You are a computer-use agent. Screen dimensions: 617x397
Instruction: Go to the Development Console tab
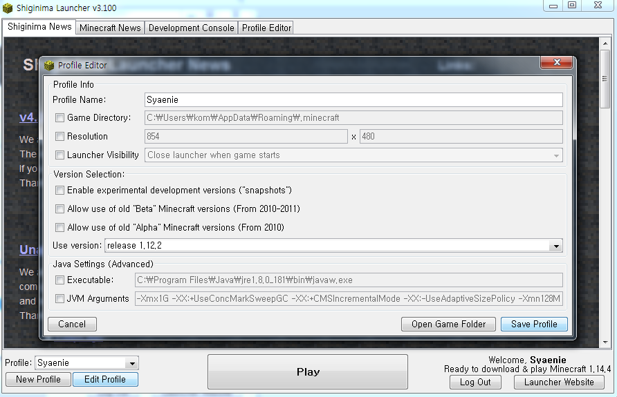click(x=191, y=28)
